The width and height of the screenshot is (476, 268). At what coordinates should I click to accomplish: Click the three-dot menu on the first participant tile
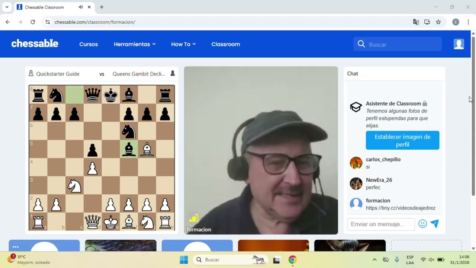coord(16,247)
